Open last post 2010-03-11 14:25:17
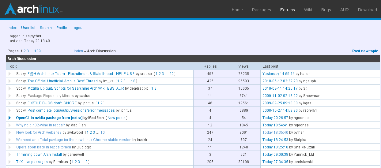This screenshot has width=381, height=168. [x=280, y=88]
